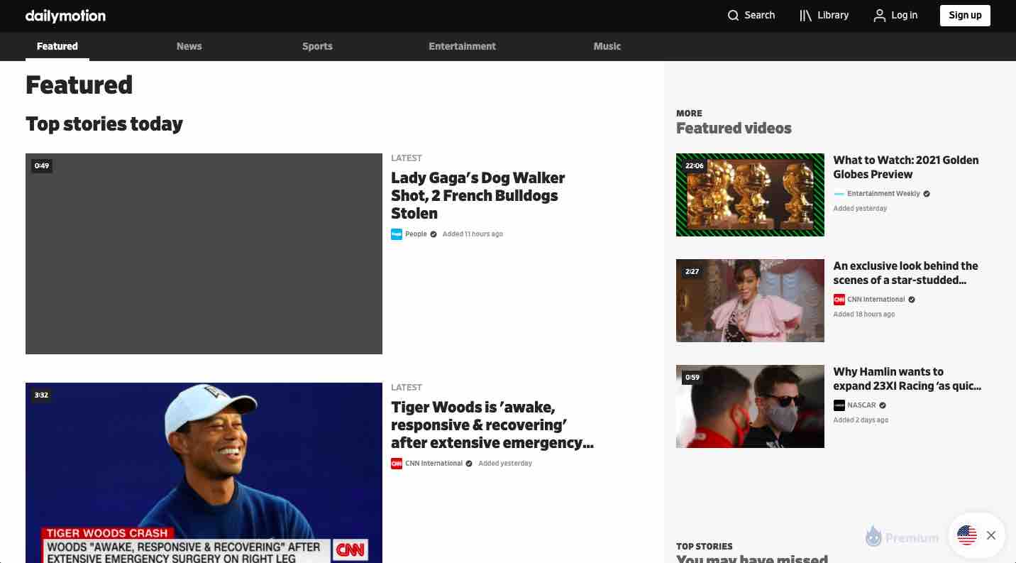The image size is (1016, 563).
Task: Close the flag popup with X
Action: 991,535
